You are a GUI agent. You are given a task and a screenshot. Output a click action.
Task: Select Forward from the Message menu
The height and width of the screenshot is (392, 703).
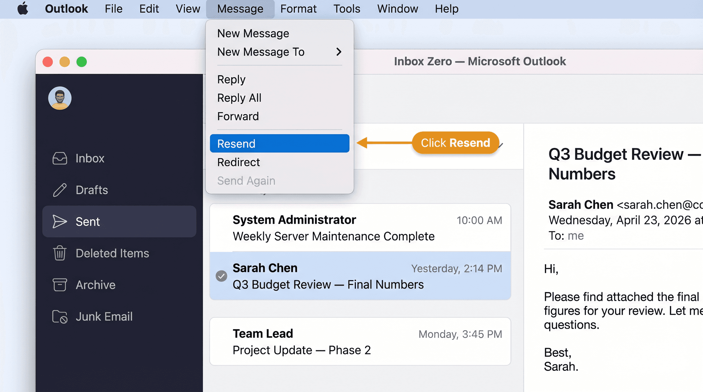(x=238, y=116)
